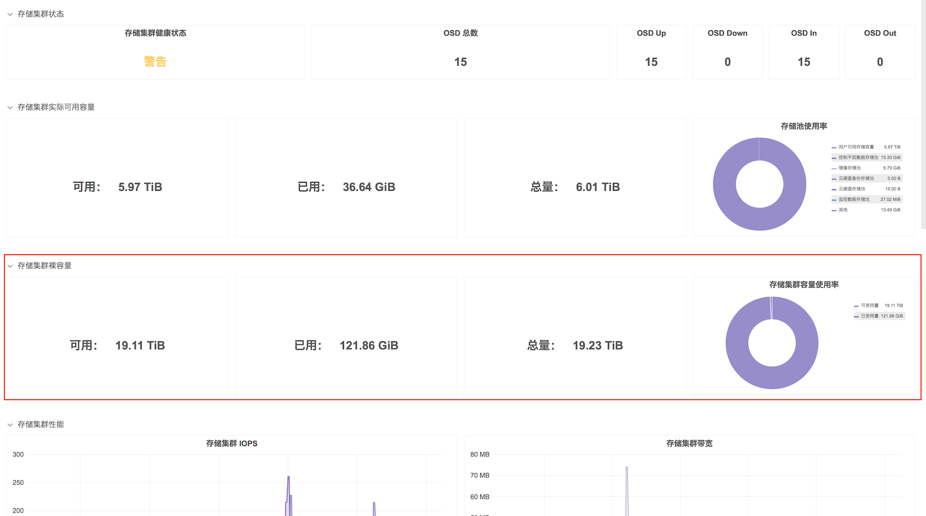Open the 存储池使用率 panel title menu

tap(804, 126)
